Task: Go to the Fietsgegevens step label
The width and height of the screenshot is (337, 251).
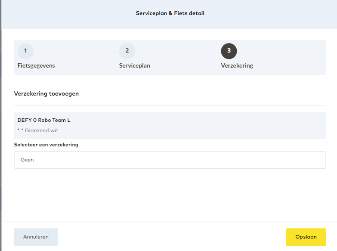Action: click(36, 66)
